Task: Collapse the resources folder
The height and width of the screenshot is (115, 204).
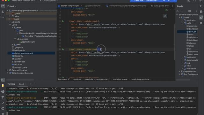Action: (15, 39)
